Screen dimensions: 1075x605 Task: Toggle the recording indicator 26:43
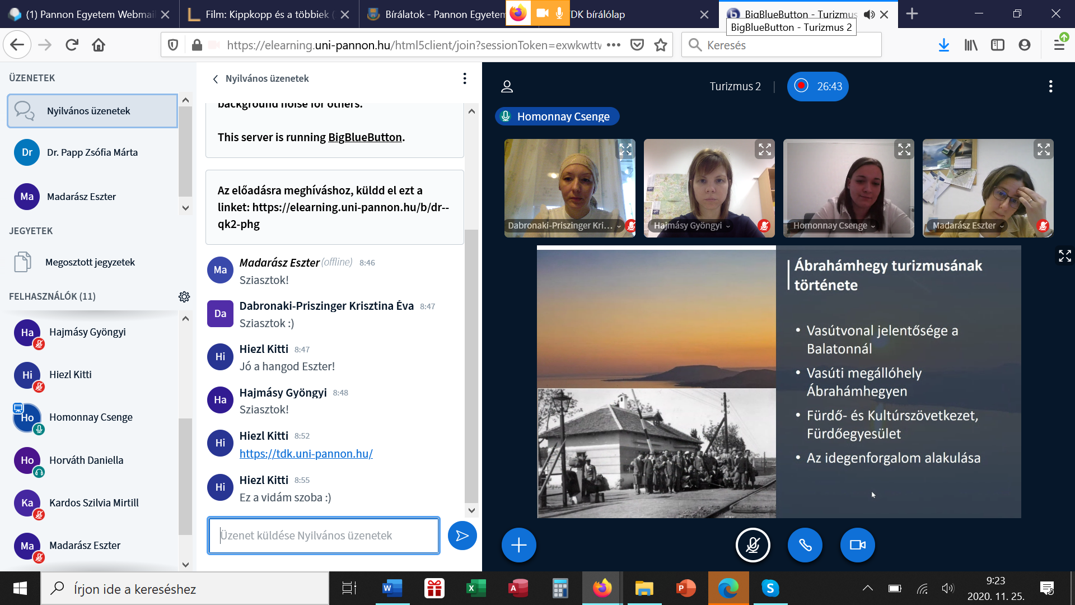tap(817, 86)
